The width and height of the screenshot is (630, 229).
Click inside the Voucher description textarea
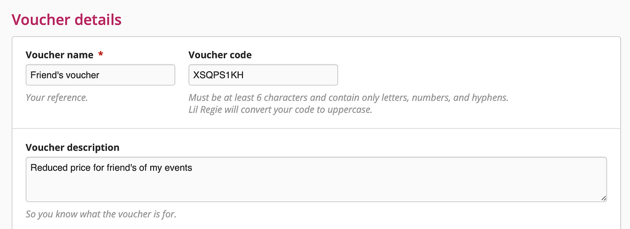coord(316,179)
